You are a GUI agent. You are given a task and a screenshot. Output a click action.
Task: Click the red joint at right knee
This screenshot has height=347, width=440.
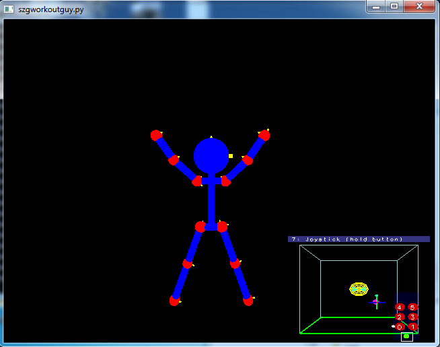(235, 264)
